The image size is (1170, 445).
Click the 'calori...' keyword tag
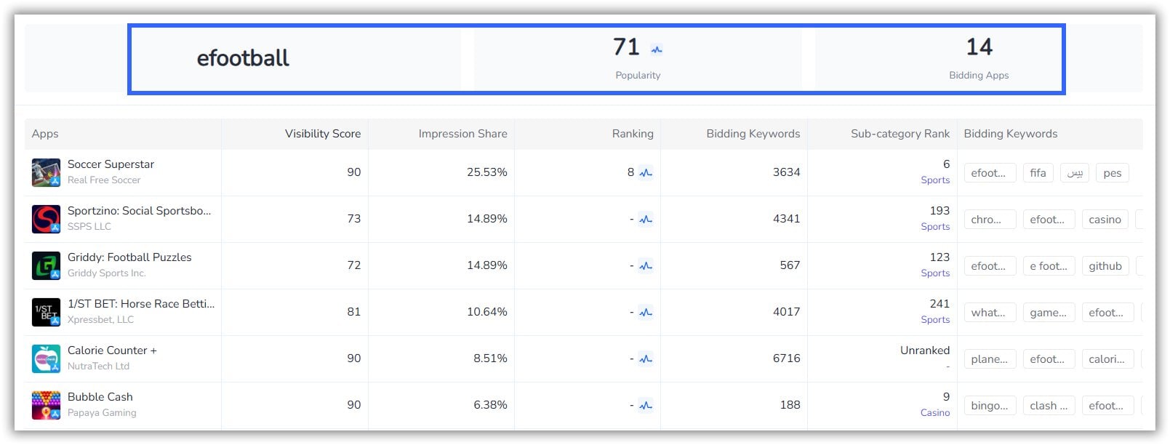point(1107,359)
